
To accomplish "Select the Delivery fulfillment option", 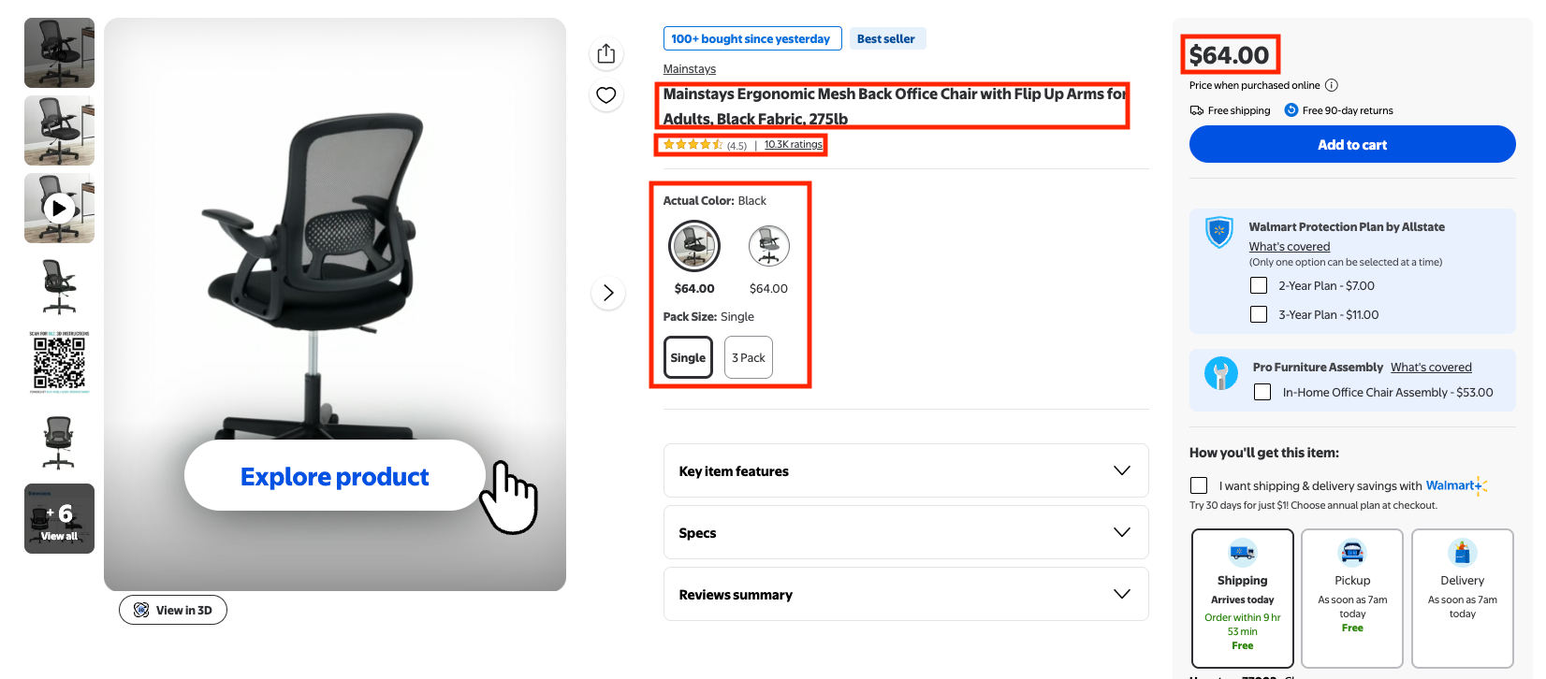I will tap(1463, 599).
